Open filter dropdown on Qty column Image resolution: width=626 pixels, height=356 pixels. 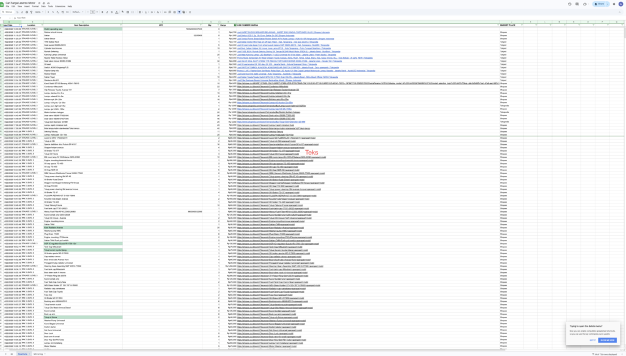click(218, 25)
